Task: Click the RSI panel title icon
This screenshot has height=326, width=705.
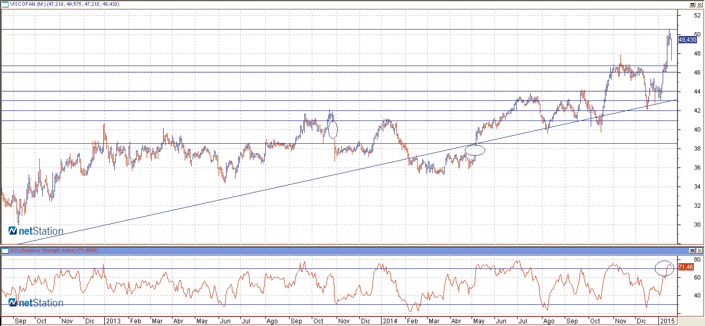Action: click(x=5, y=250)
